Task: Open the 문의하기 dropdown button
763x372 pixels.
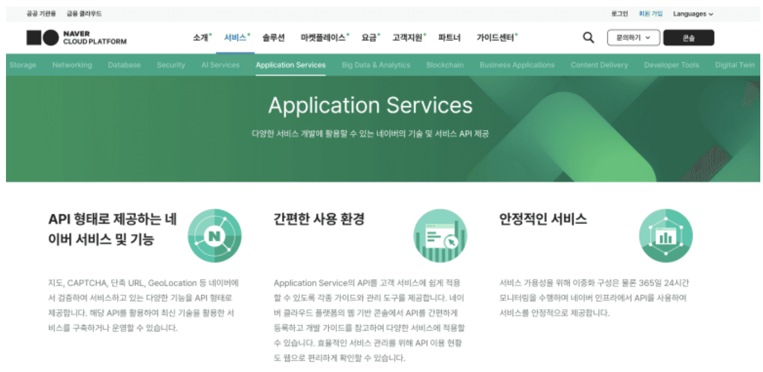Action: click(x=633, y=38)
